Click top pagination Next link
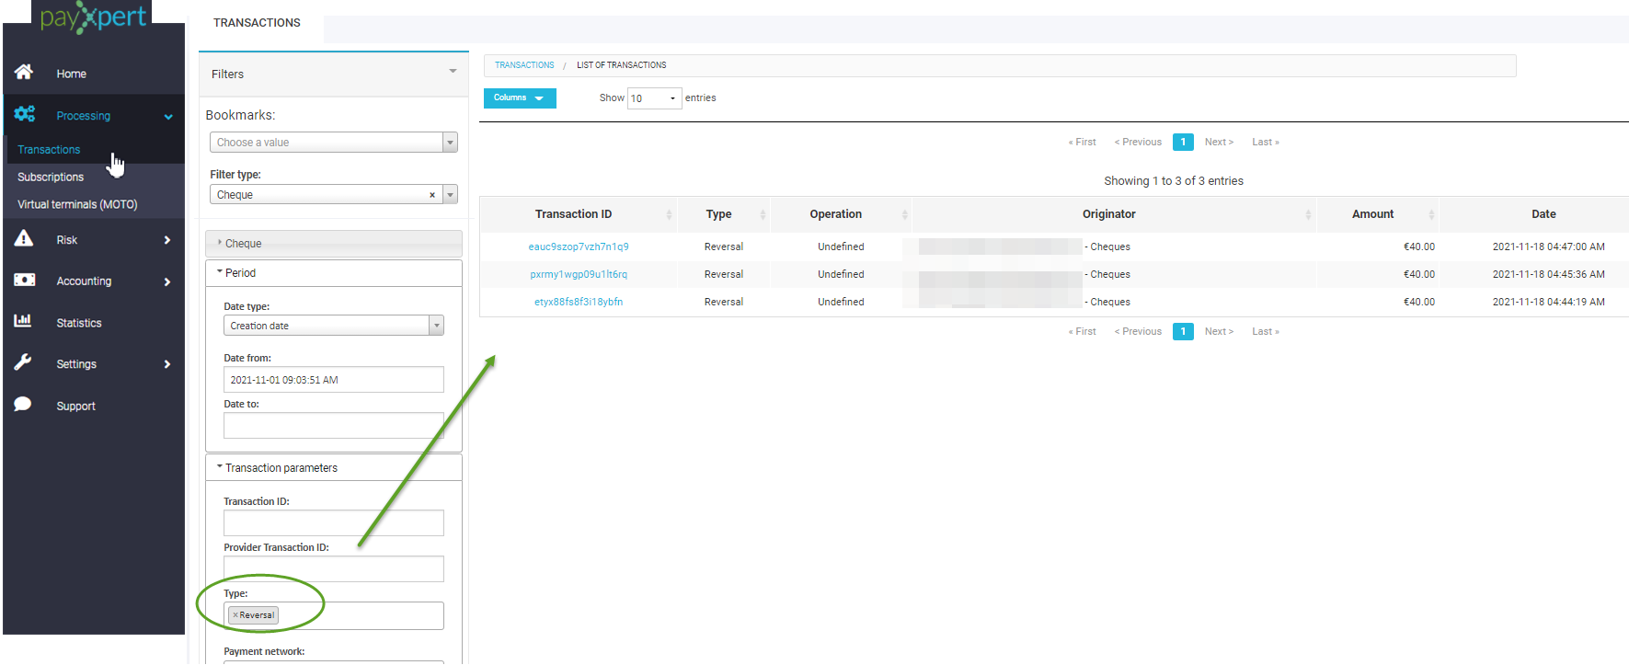 click(1219, 143)
